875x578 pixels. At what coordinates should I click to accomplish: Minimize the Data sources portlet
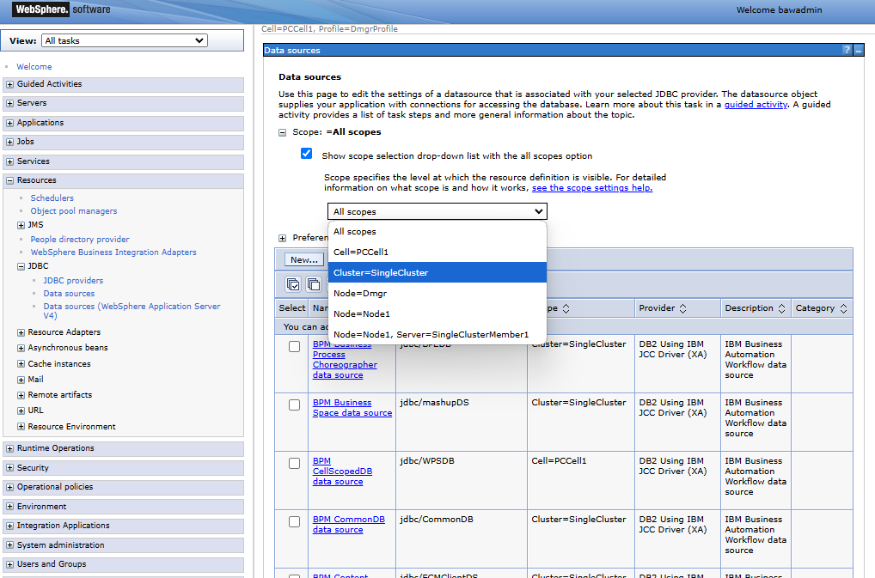859,50
